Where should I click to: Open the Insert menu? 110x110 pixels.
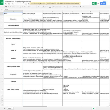point(17,4)
